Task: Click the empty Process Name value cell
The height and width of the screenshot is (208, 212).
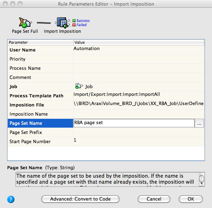Action: 139,68
